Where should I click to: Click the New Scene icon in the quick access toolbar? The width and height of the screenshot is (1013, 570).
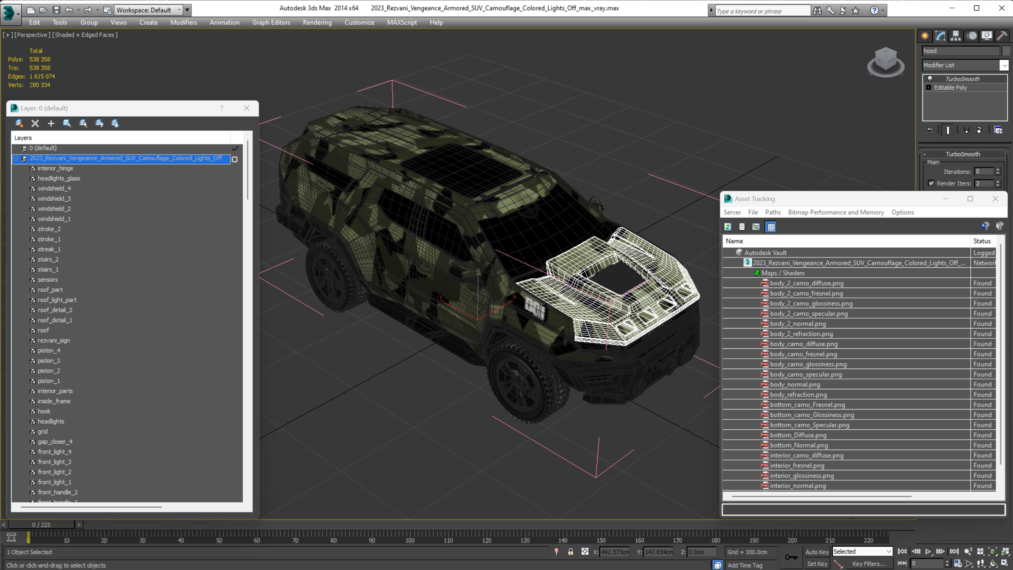pos(31,10)
